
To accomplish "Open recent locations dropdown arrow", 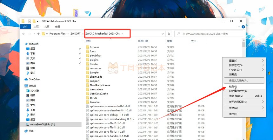I will click(x=34, y=34).
